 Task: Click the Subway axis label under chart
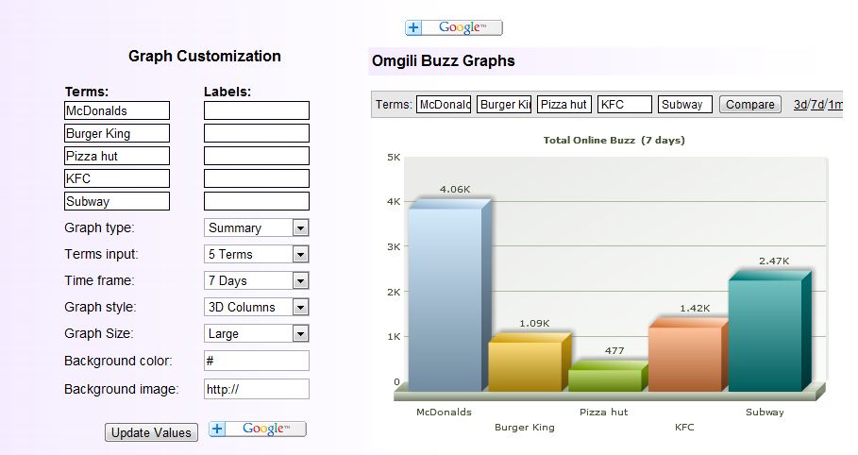tap(765, 413)
